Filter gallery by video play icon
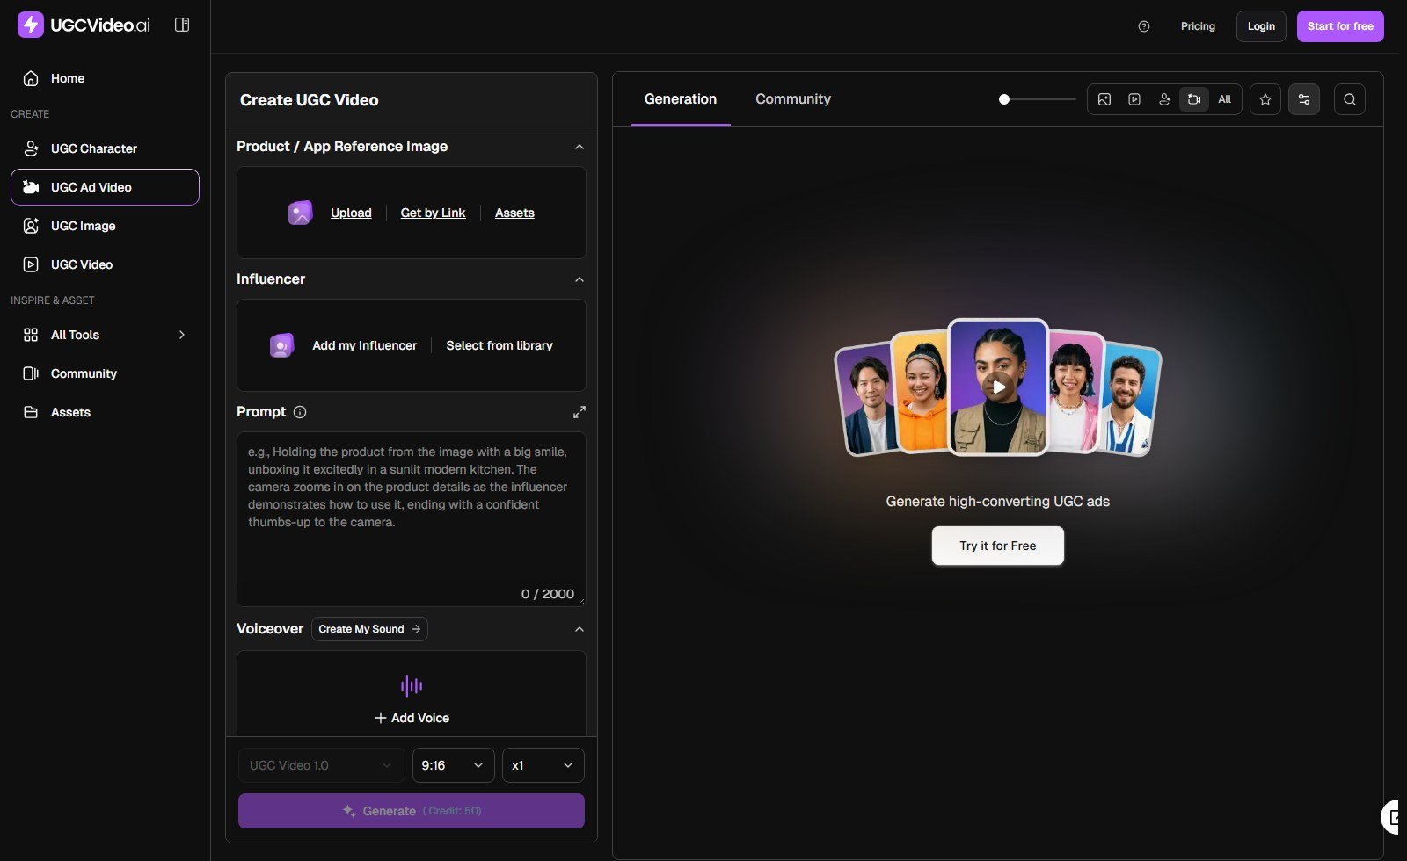1407x861 pixels. coord(1134,99)
